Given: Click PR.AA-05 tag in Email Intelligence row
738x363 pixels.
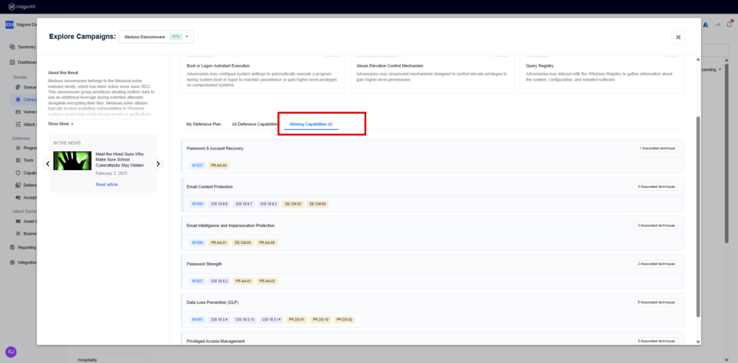Looking at the screenshot, I should (x=267, y=243).
